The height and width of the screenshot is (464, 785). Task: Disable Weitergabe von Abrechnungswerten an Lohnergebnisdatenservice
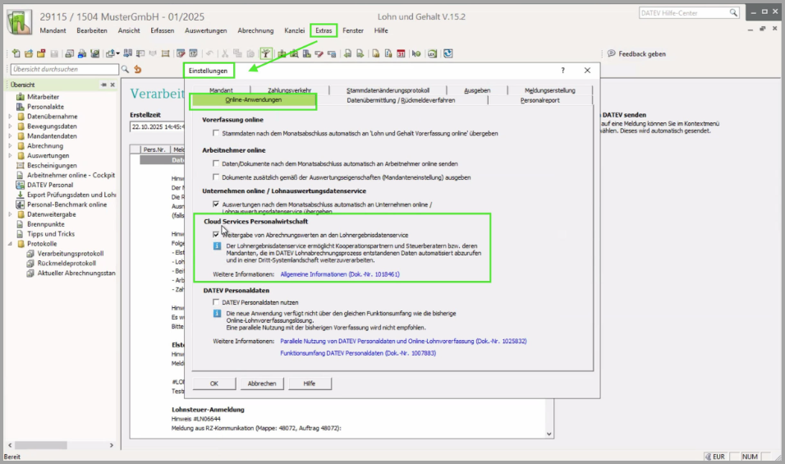216,235
